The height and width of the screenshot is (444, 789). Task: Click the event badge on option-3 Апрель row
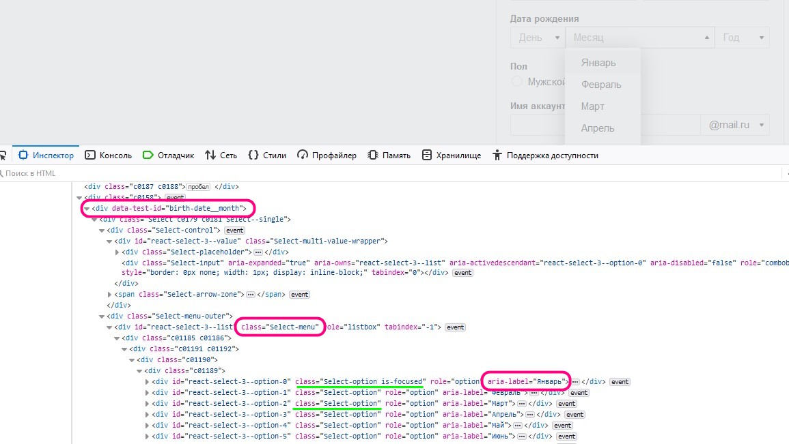(575, 415)
